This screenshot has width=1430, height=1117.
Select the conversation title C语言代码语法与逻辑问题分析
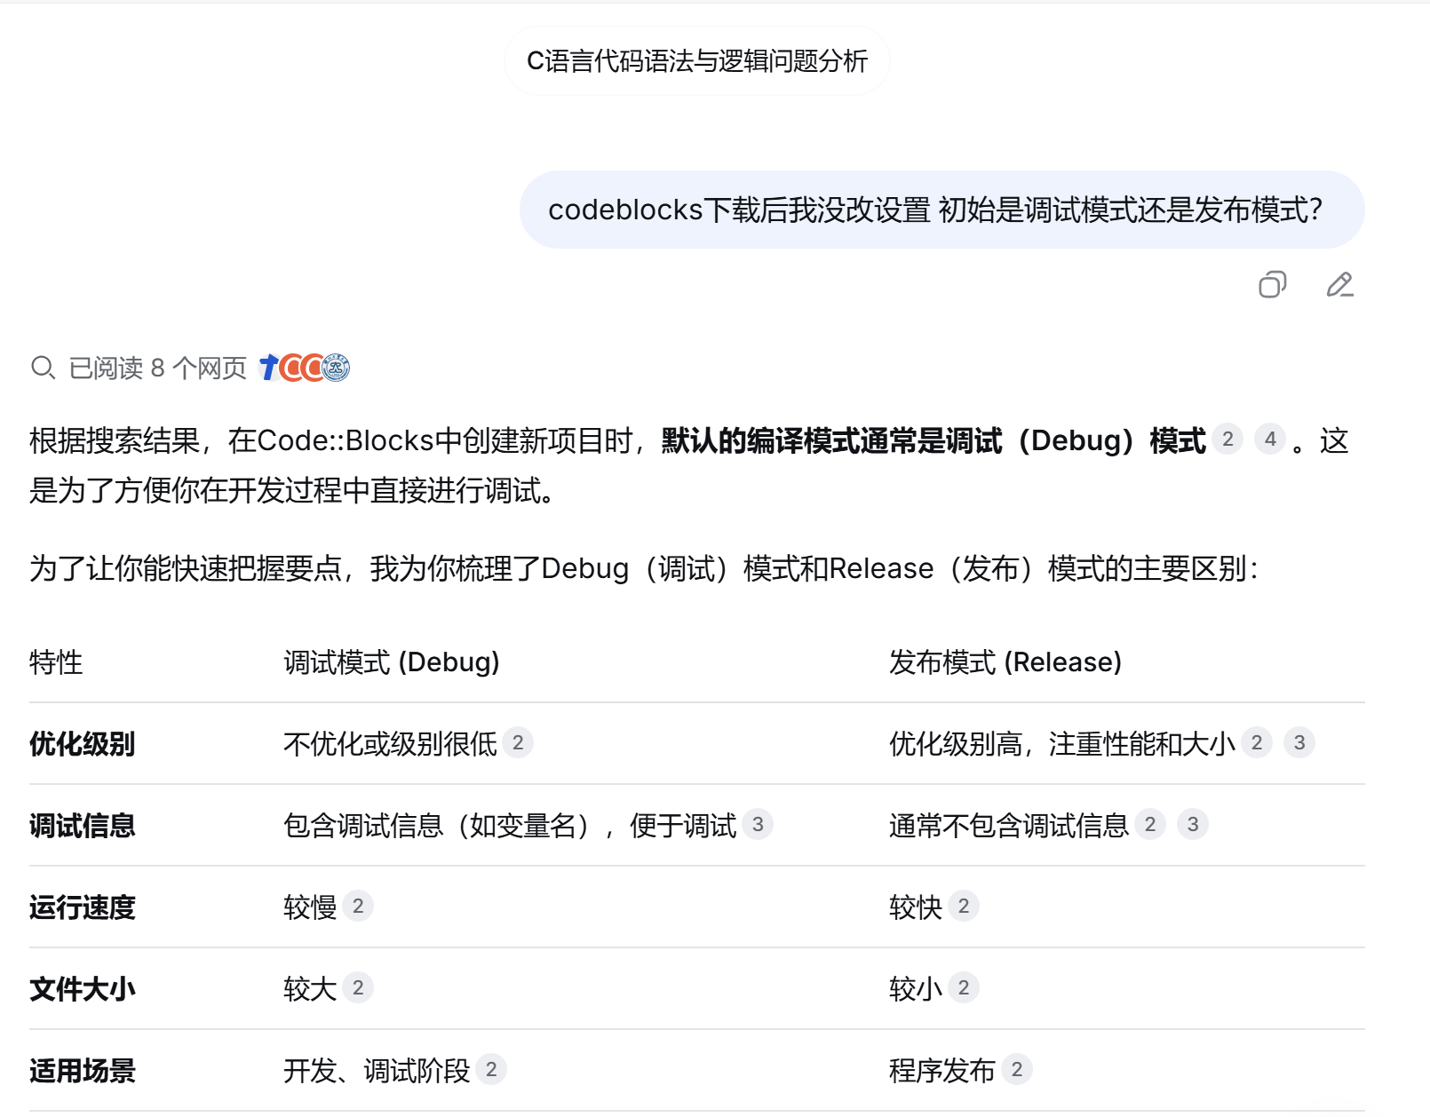698,60
